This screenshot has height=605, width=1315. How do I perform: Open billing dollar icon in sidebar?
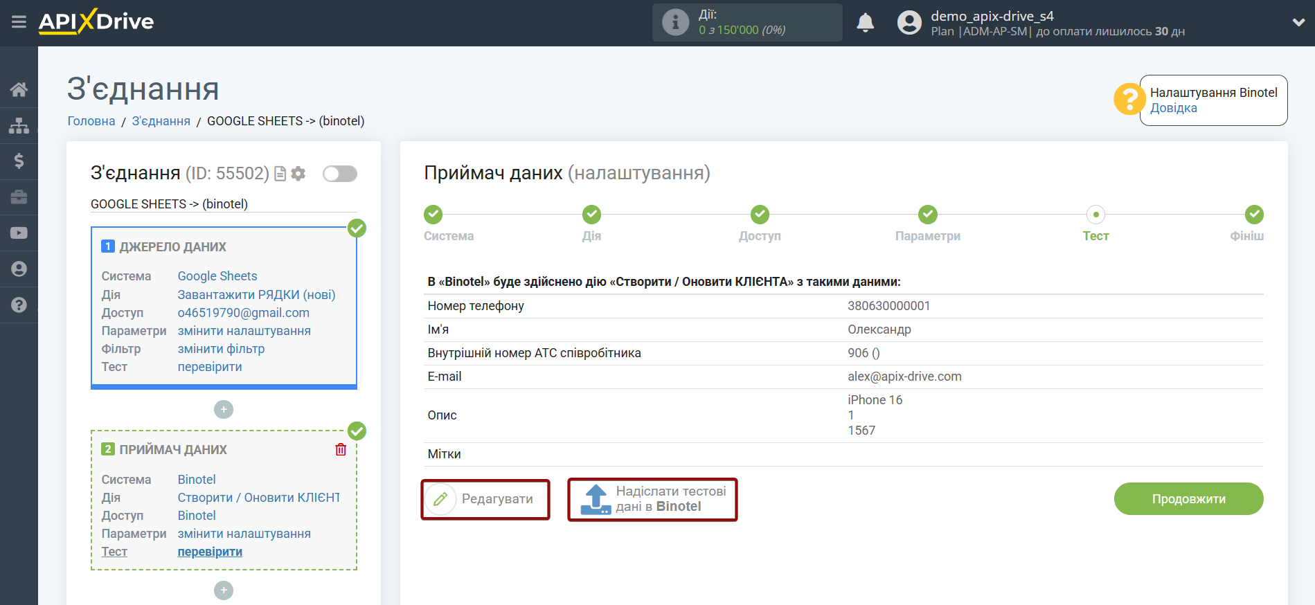19,161
